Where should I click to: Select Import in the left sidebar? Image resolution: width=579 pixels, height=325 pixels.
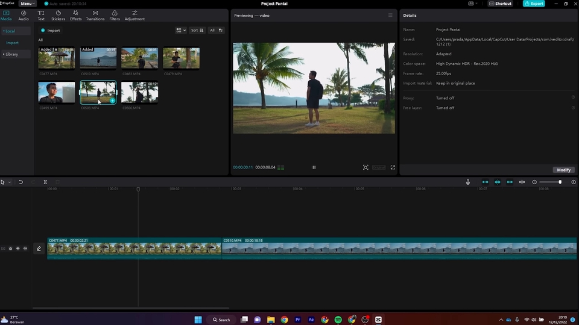pyautogui.click(x=12, y=43)
